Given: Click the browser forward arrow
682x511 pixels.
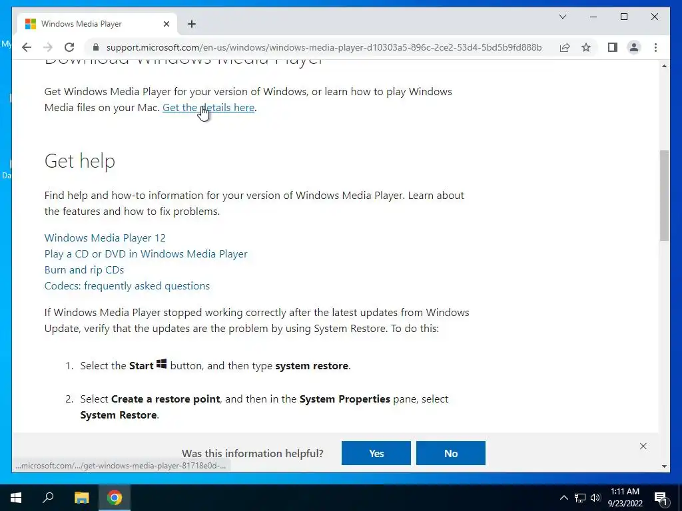Looking at the screenshot, I should tap(48, 47).
